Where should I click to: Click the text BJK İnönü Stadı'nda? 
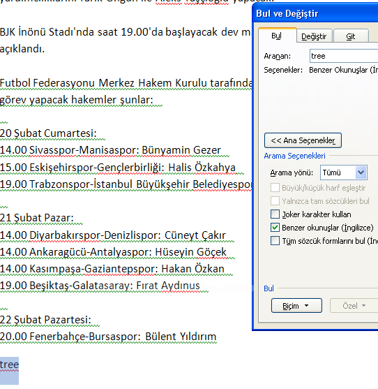(x=47, y=32)
